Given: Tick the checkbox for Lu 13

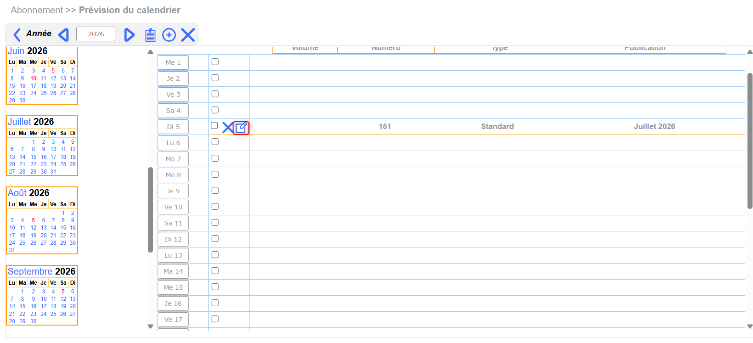Looking at the screenshot, I should (x=215, y=254).
